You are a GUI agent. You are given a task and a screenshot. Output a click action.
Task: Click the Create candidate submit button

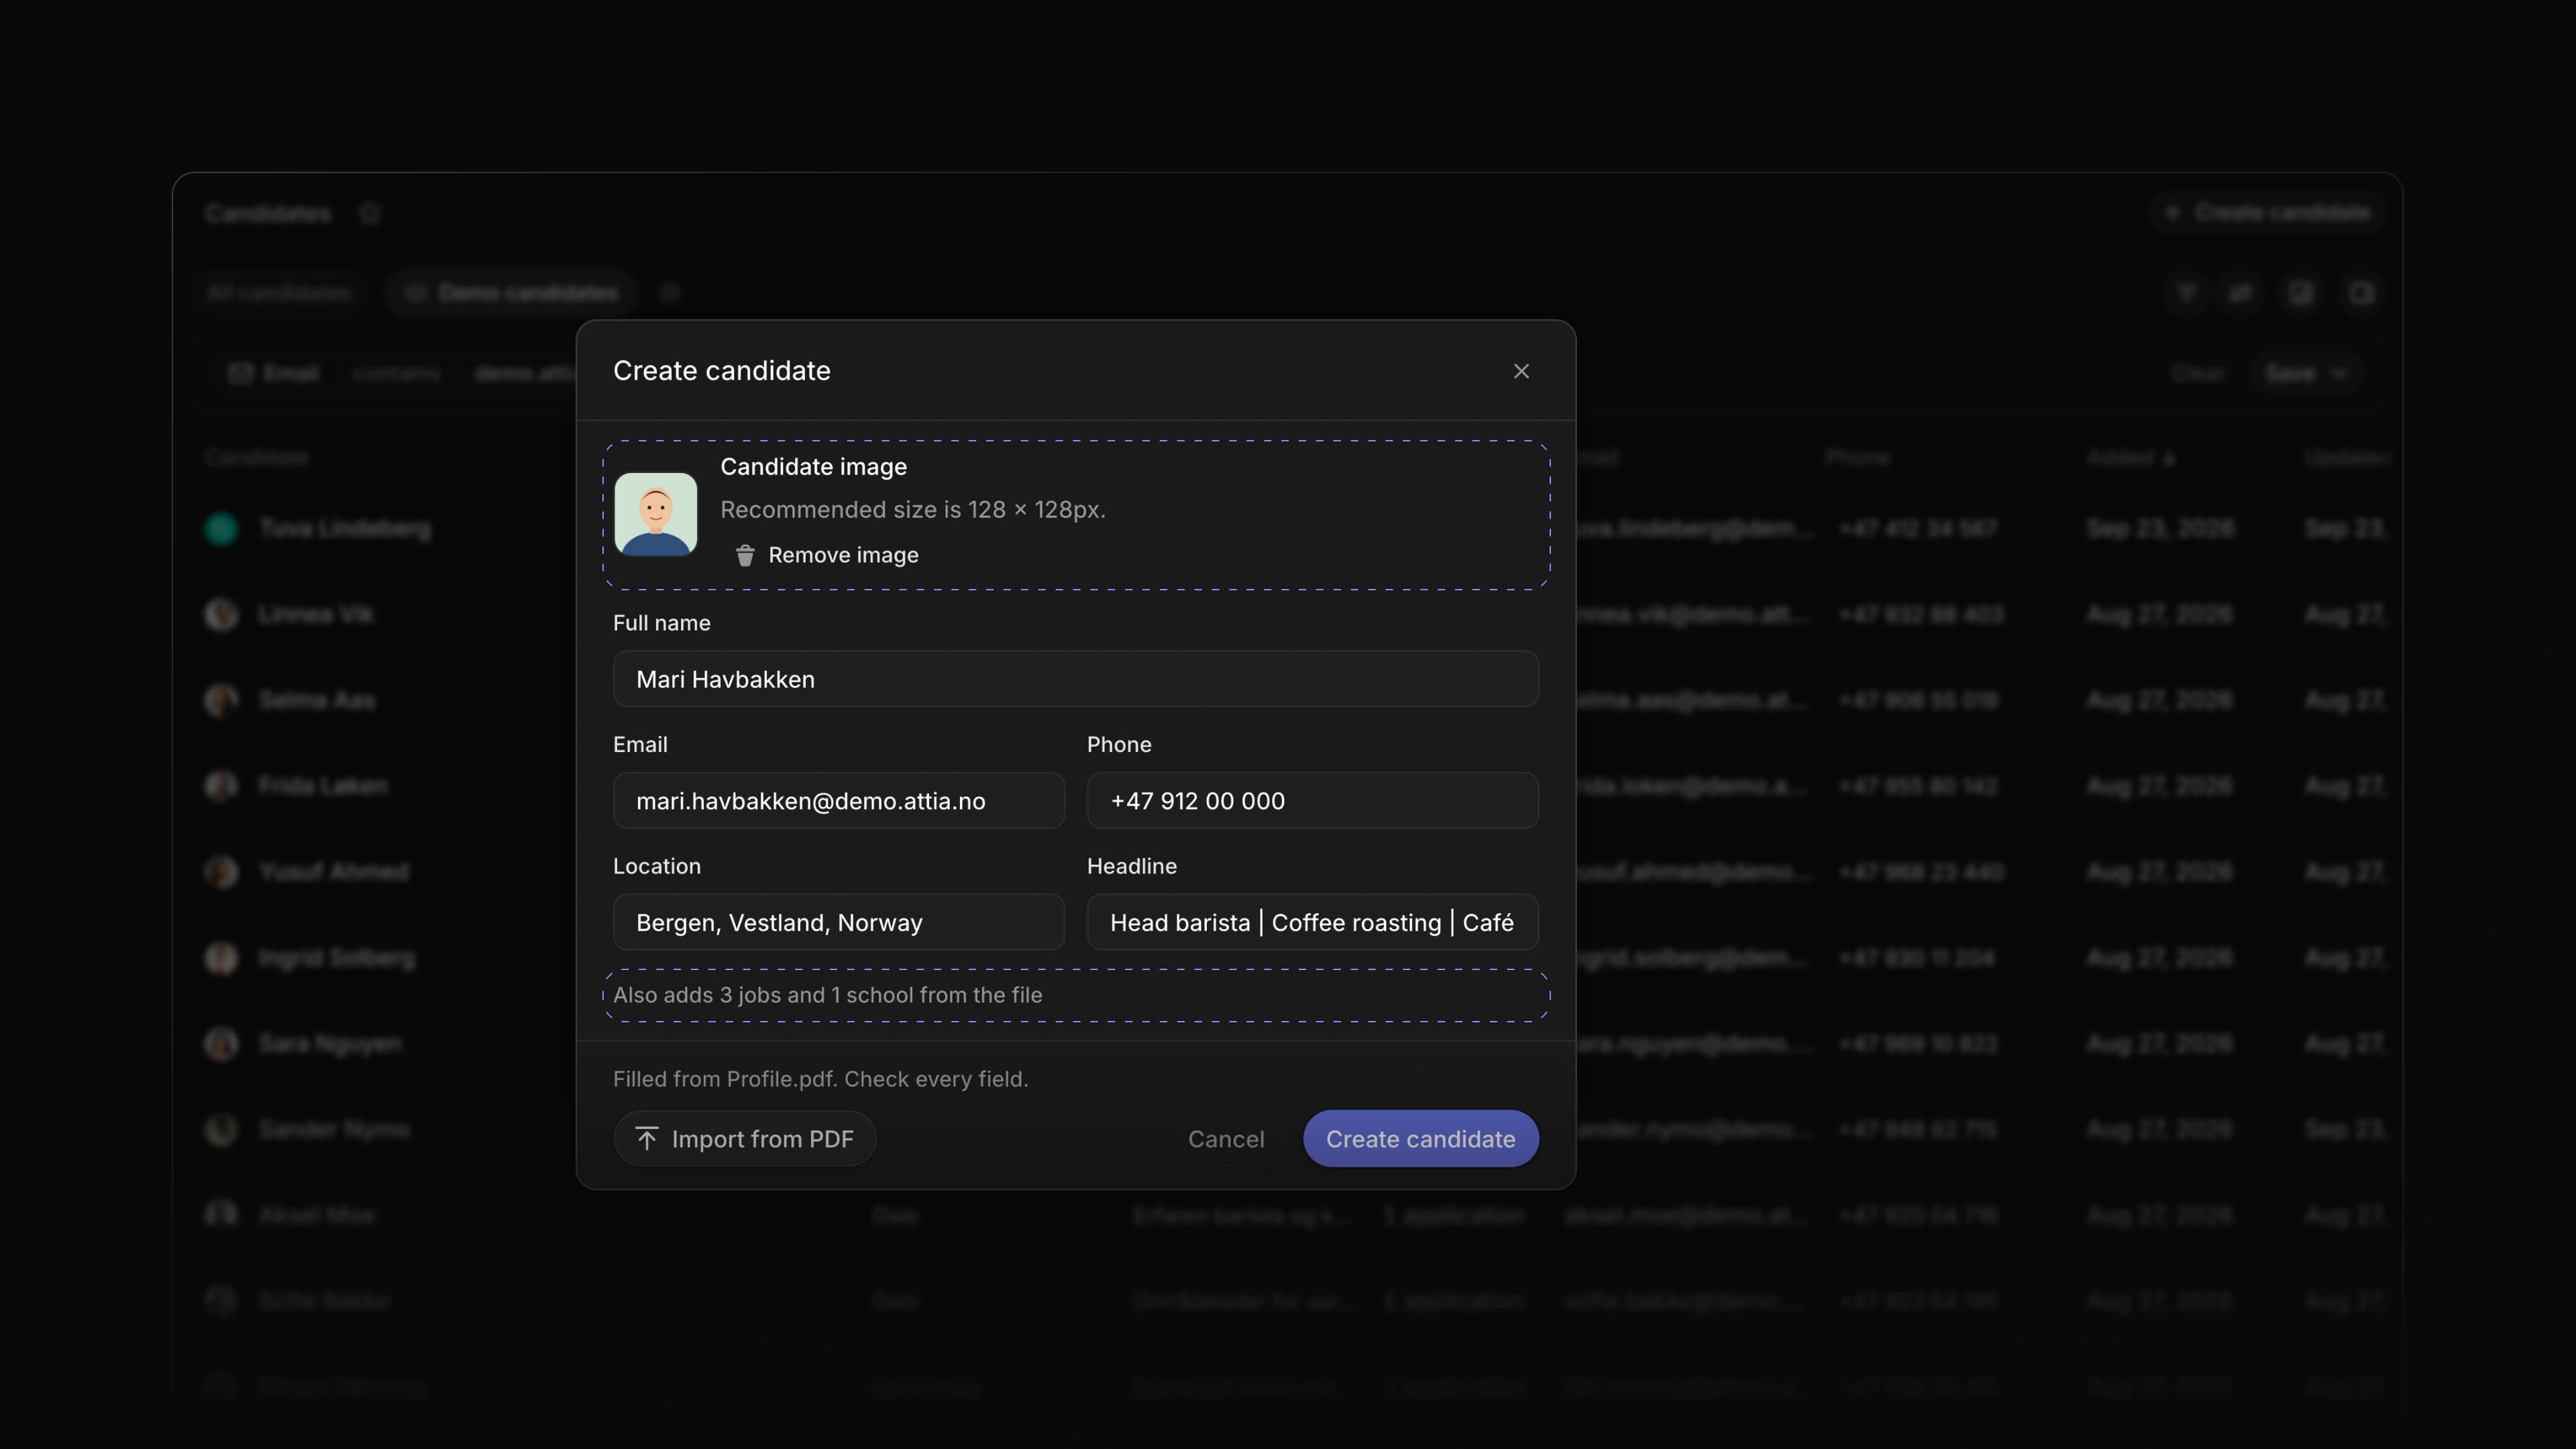[x=1420, y=1139]
